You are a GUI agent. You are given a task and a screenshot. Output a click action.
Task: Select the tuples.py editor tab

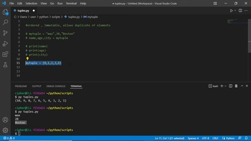pyautogui.click(x=23, y=11)
